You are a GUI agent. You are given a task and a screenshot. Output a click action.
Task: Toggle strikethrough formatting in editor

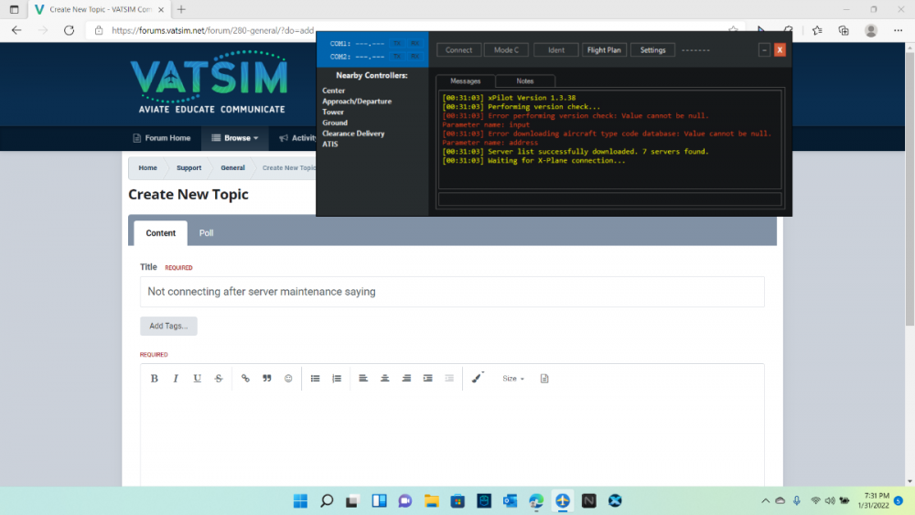(x=219, y=378)
